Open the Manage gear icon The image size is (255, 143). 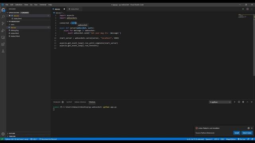[3, 134]
